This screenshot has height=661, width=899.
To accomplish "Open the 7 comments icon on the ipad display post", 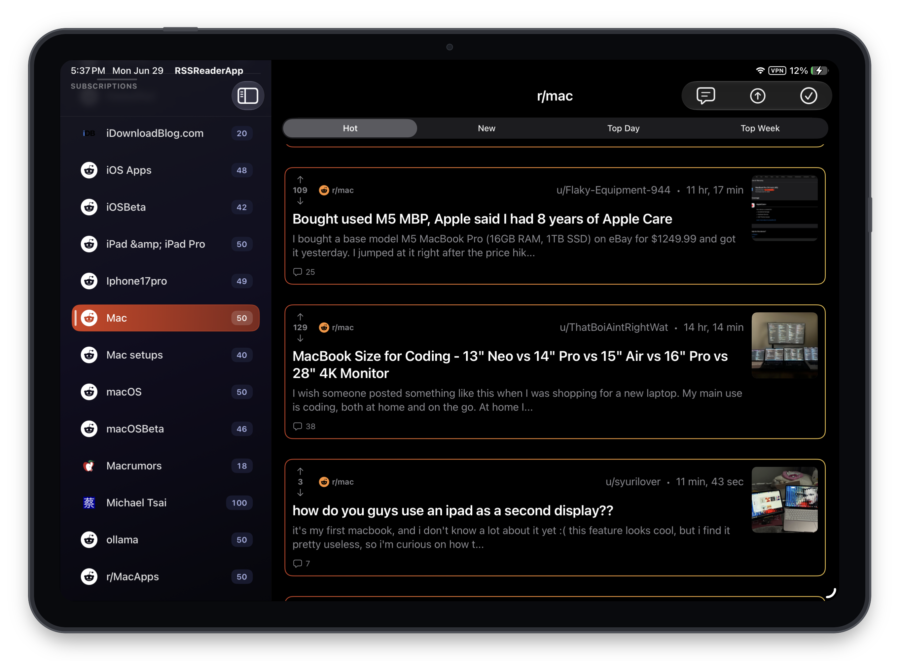I will 297,564.
